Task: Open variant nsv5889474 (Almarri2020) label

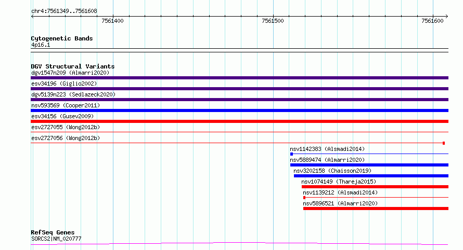Action: pos(327,160)
